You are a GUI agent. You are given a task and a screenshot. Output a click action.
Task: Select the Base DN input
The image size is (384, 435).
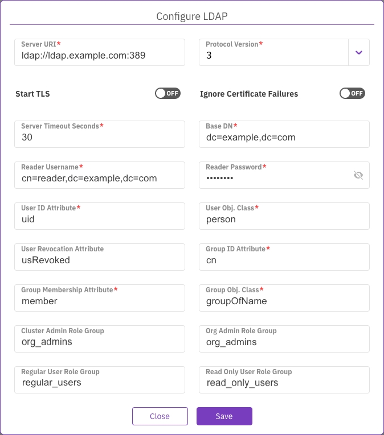pyautogui.click(x=284, y=138)
